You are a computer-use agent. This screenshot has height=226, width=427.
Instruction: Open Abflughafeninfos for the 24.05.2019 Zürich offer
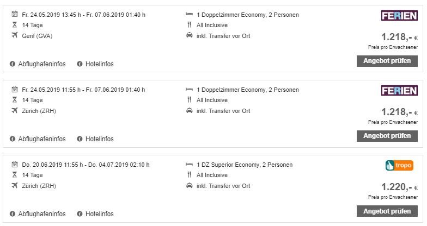pyautogui.click(x=41, y=139)
